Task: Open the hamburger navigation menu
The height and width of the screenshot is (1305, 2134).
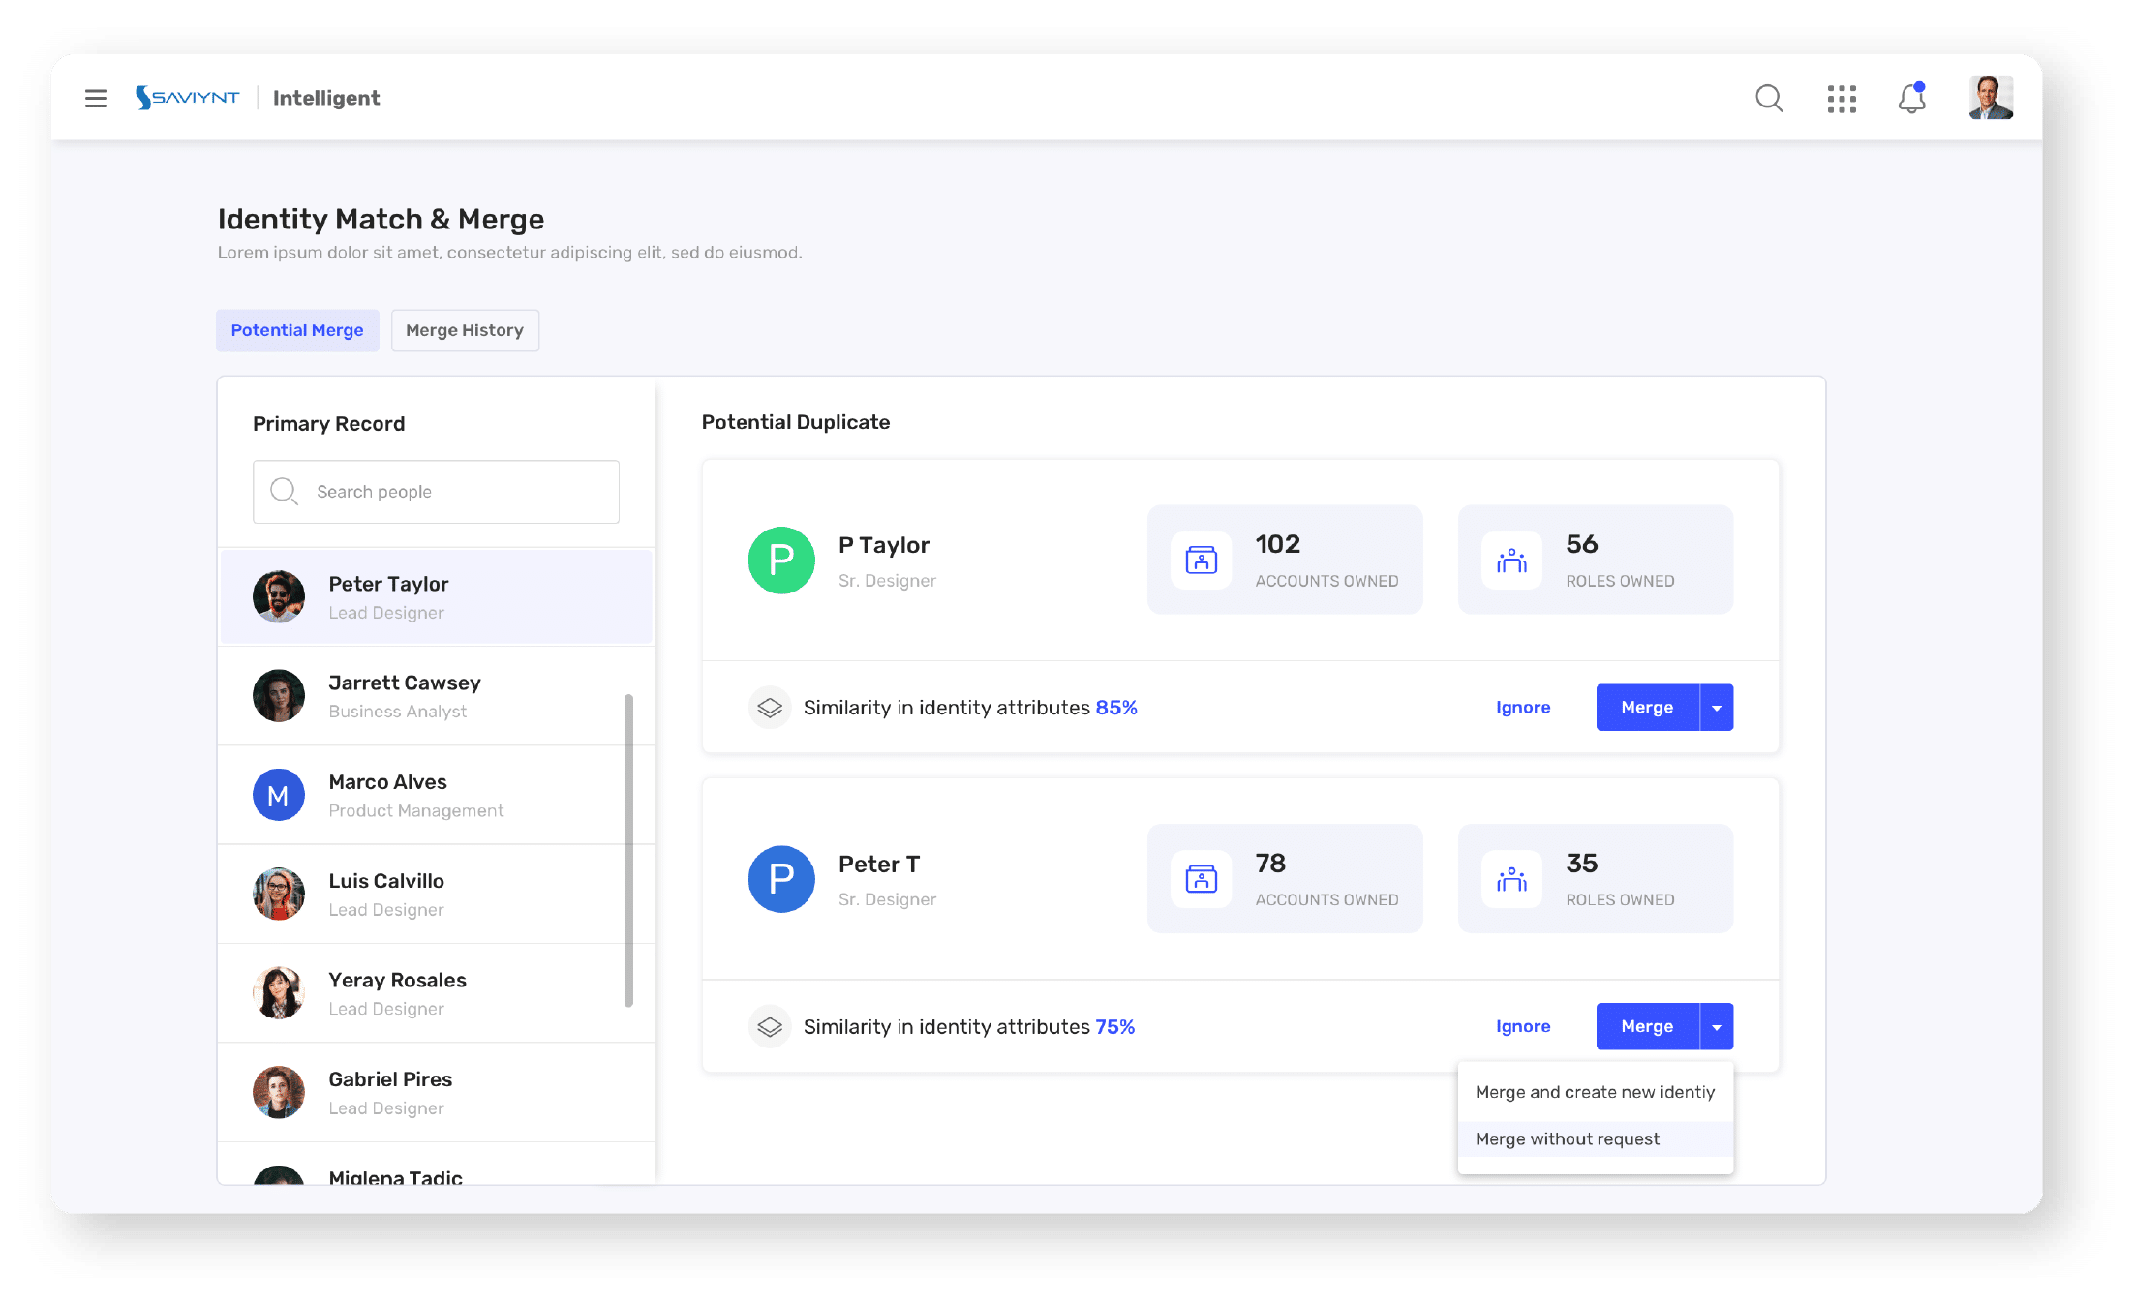Action: point(95,98)
